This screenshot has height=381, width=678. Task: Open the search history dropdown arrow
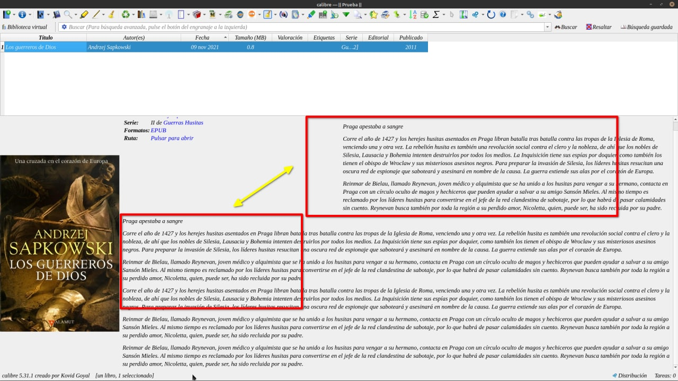547,27
